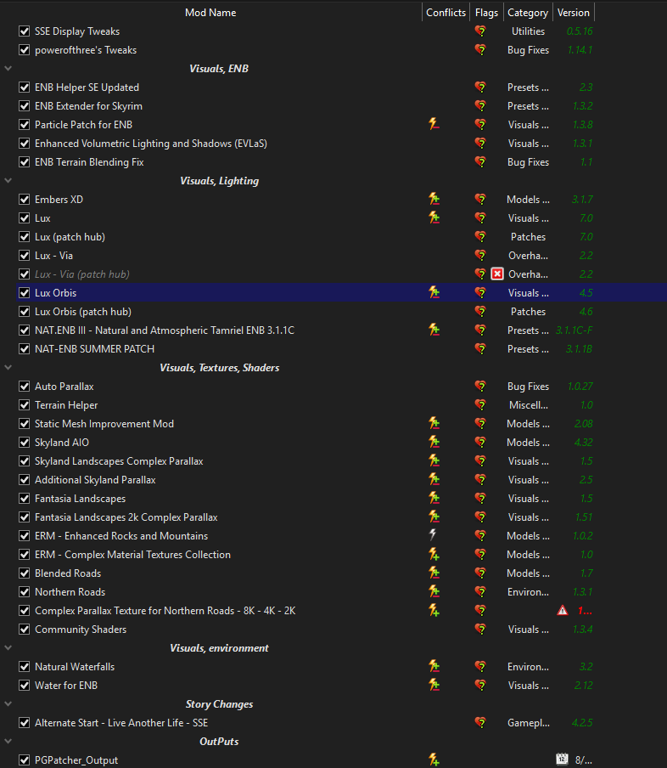This screenshot has height=768, width=667.
Task: Click the conflict icon for PGPatcher_Output
Action: (434, 760)
